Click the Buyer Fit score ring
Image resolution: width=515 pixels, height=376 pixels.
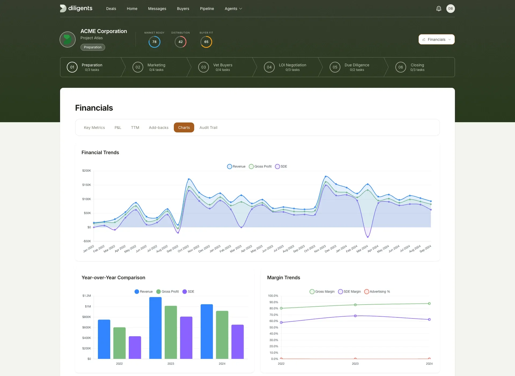click(x=206, y=42)
